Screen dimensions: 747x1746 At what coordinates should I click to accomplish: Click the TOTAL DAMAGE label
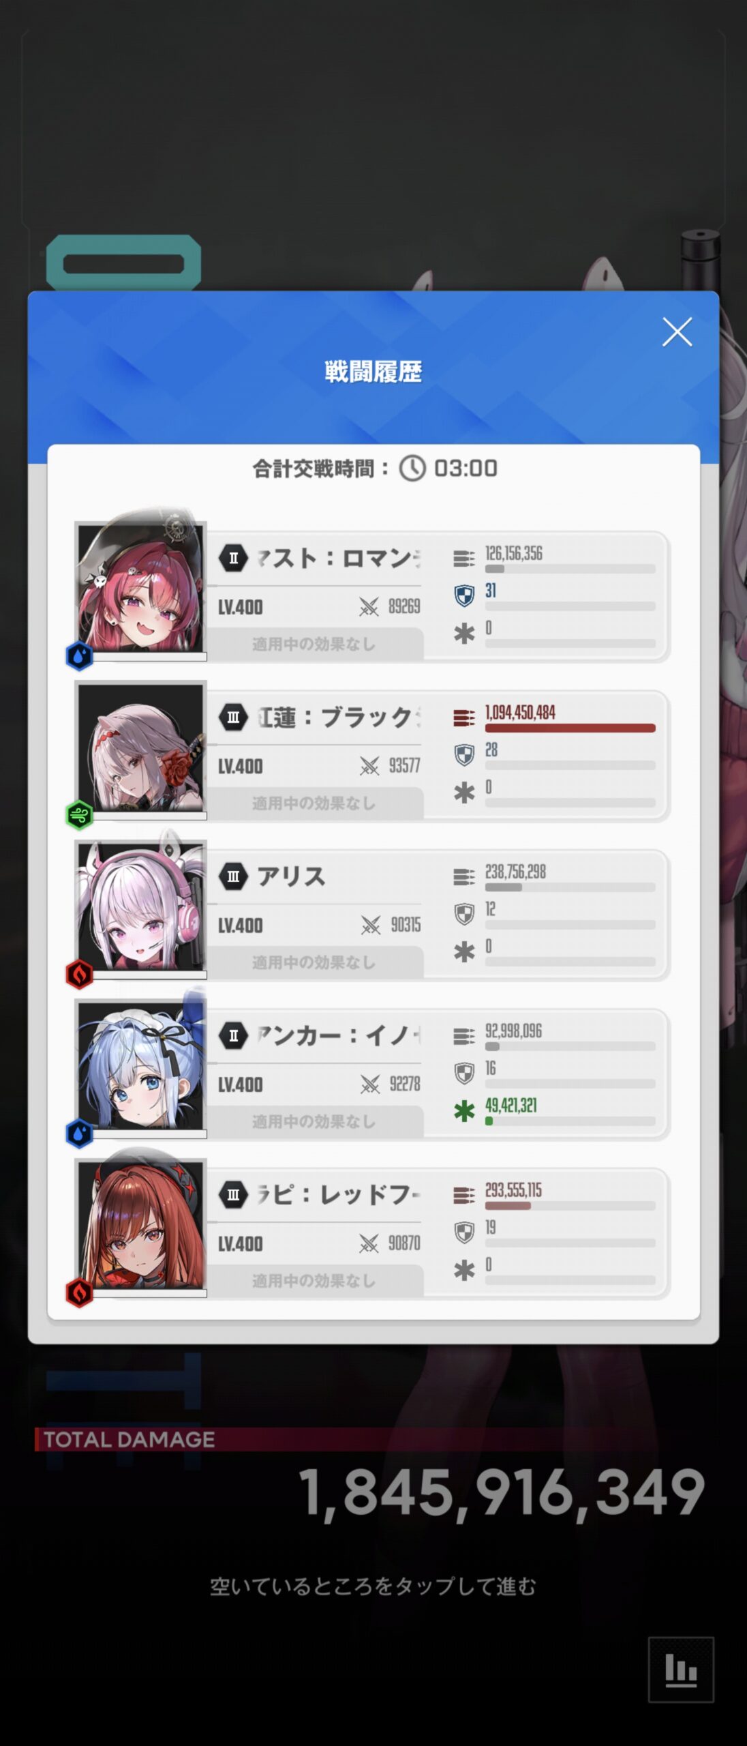point(129,1439)
